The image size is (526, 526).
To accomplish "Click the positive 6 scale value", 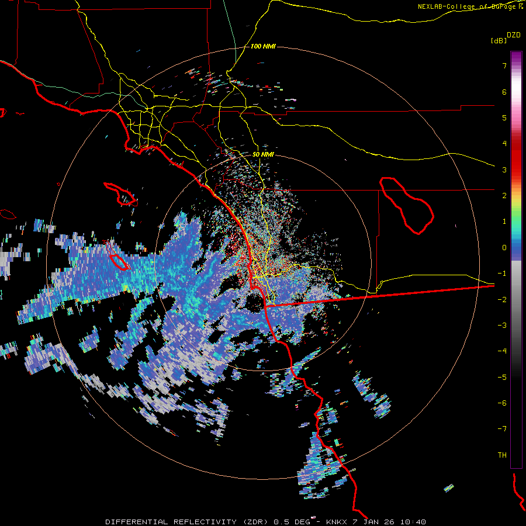I will pyautogui.click(x=504, y=92).
